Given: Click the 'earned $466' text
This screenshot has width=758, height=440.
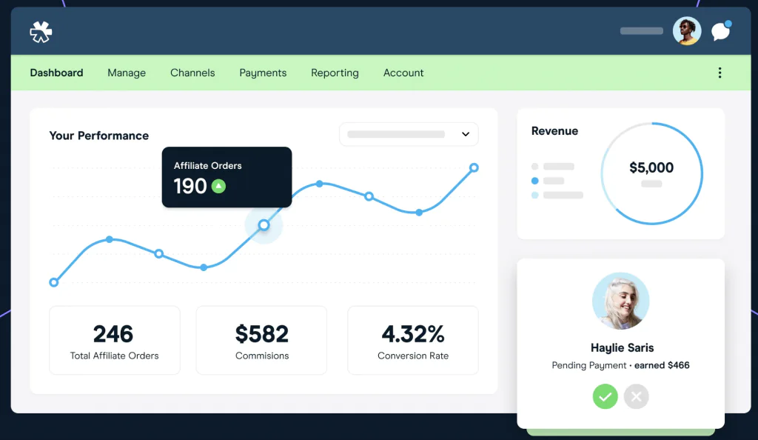Looking at the screenshot, I should [662, 365].
